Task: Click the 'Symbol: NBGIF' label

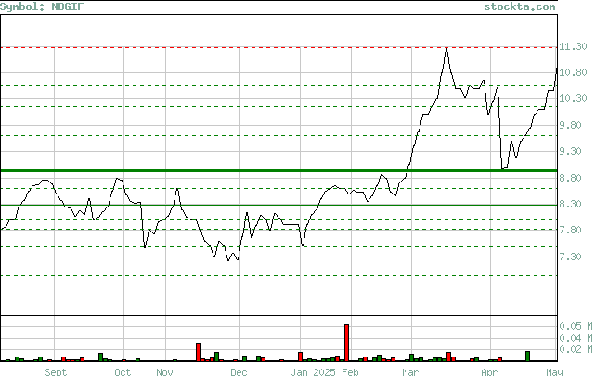Action: (x=42, y=6)
